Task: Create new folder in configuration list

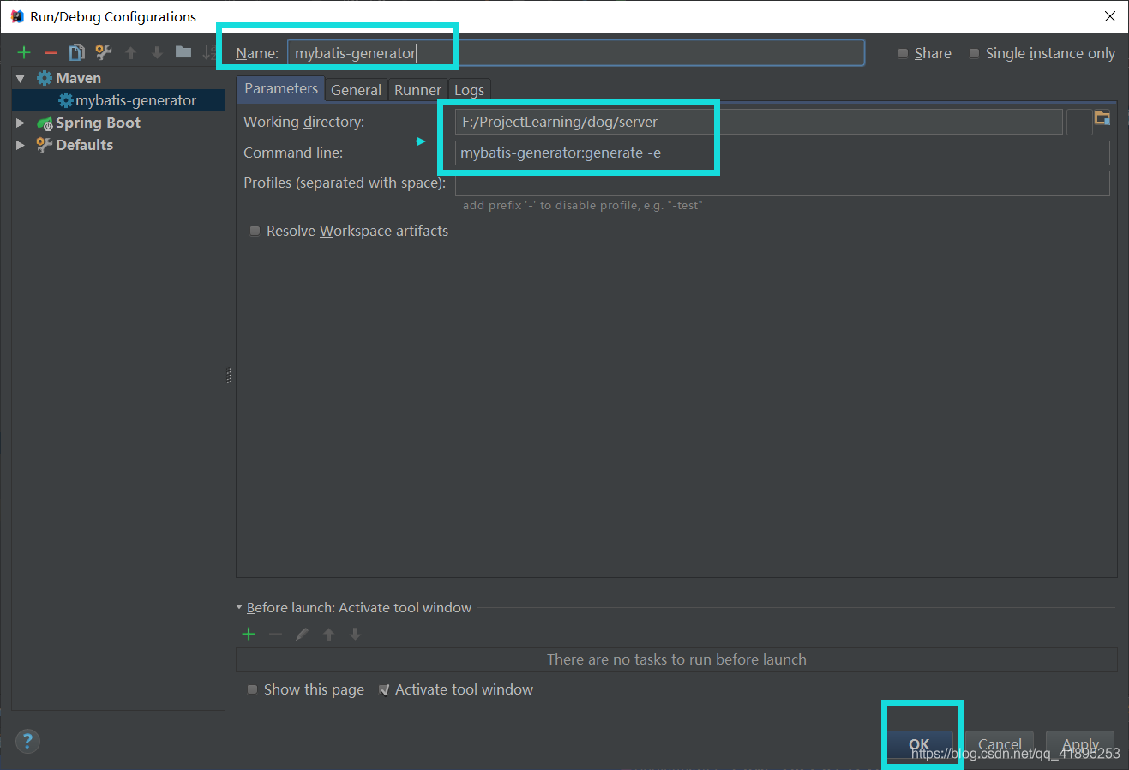Action: pos(183,52)
